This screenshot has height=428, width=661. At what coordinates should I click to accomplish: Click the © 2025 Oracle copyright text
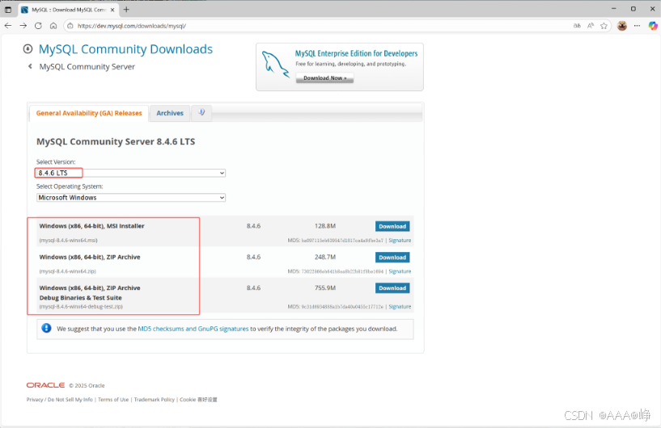[87, 385]
